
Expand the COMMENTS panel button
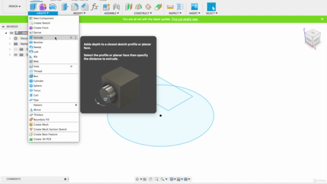click(65, 179)
